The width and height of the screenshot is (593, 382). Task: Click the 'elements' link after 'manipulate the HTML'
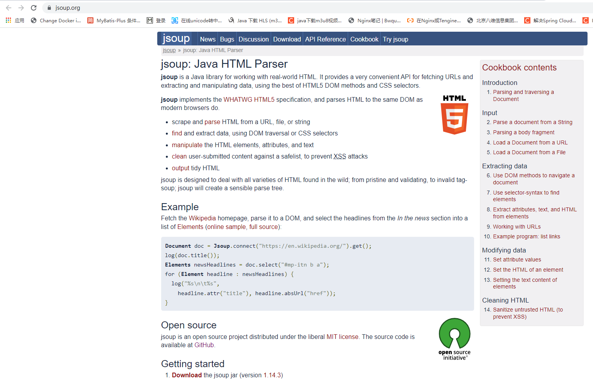(246, 145)
